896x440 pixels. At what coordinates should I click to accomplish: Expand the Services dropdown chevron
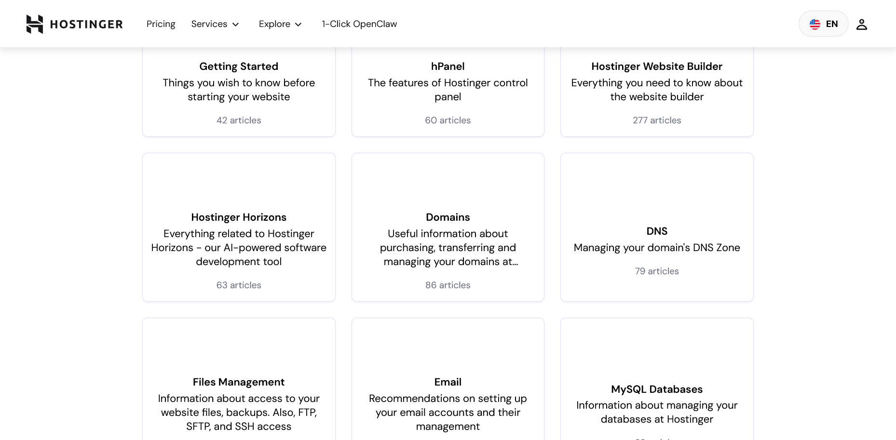(x=236, y=25)
